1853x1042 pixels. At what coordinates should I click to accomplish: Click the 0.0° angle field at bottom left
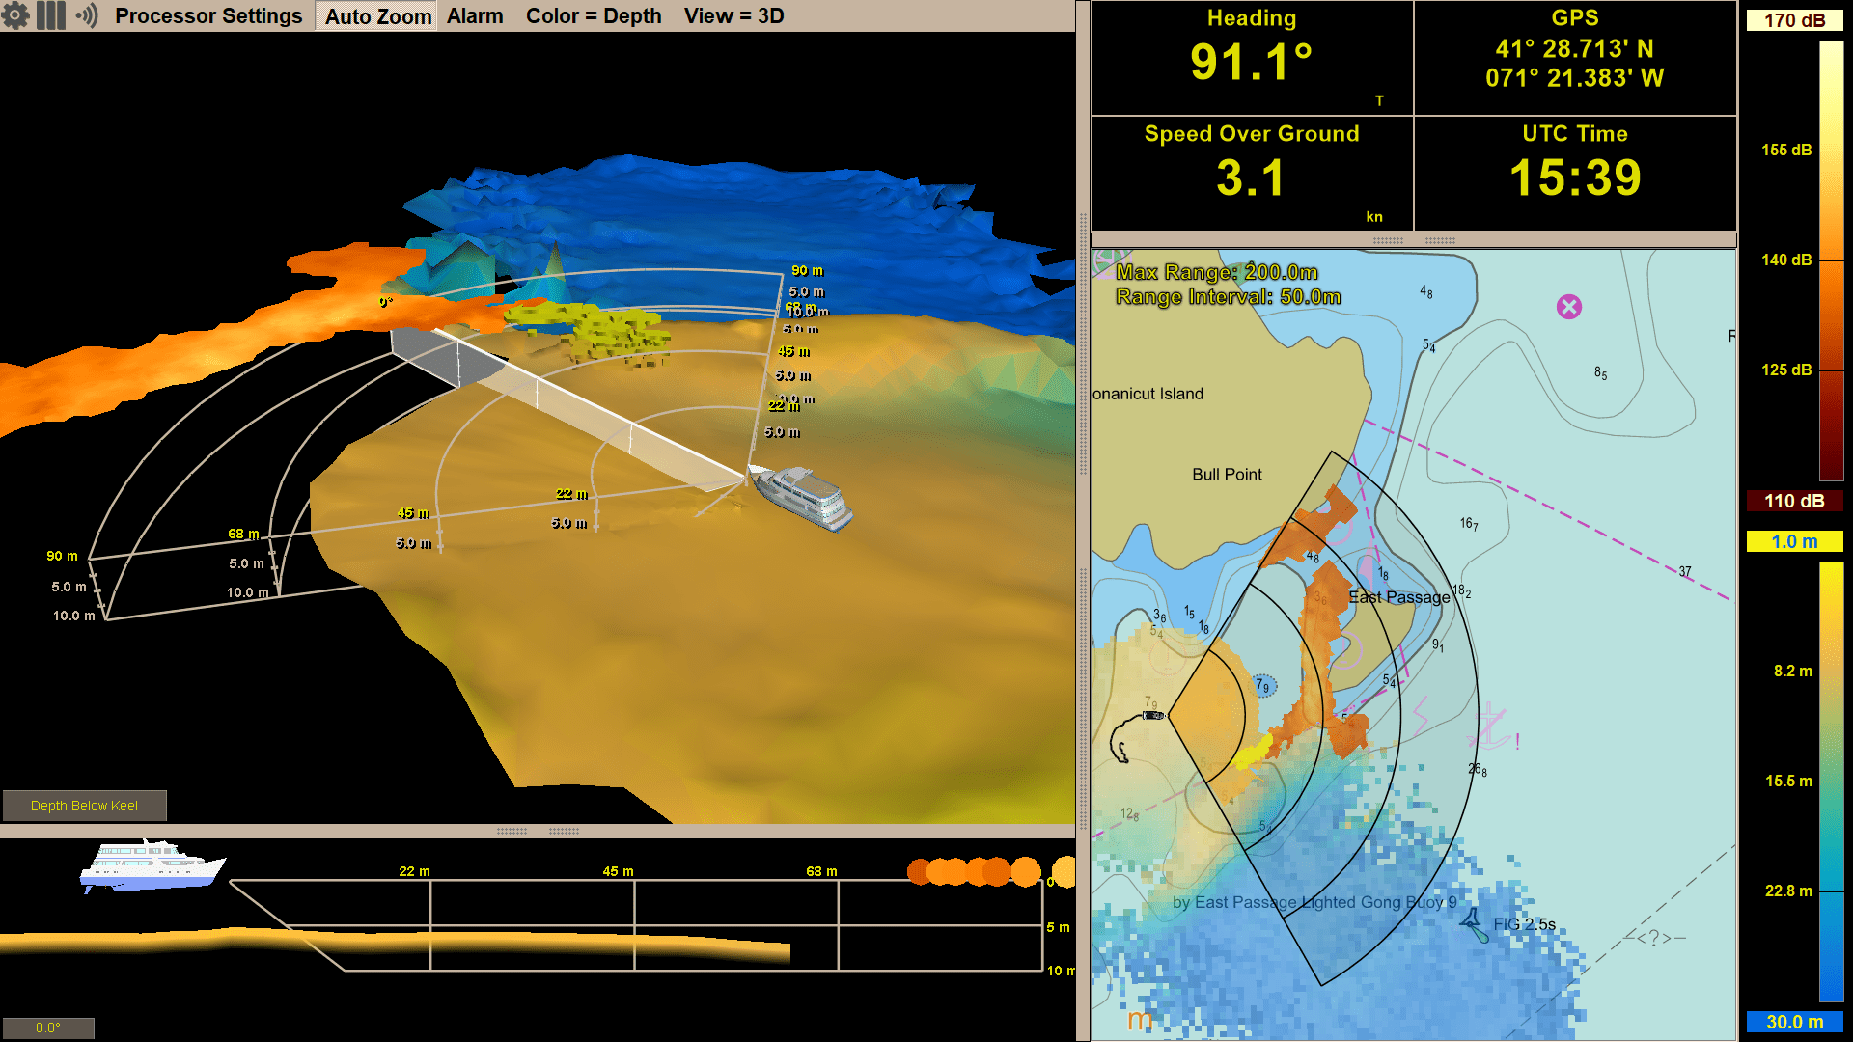pos(46,1028)
